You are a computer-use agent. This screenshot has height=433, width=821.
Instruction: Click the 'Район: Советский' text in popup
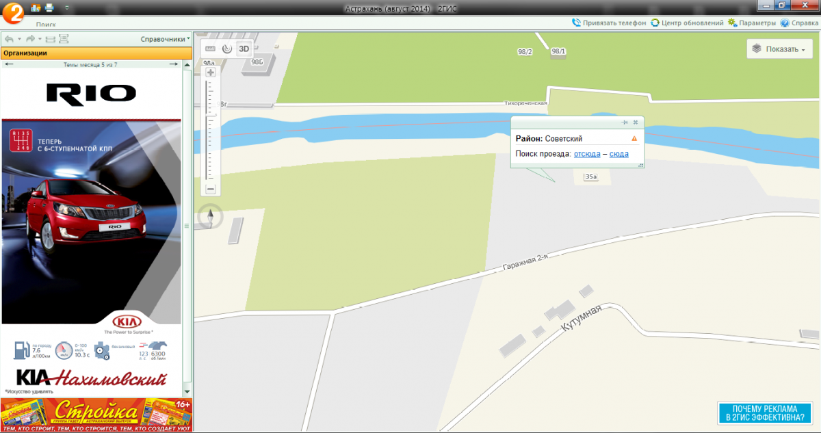point(549,139)
